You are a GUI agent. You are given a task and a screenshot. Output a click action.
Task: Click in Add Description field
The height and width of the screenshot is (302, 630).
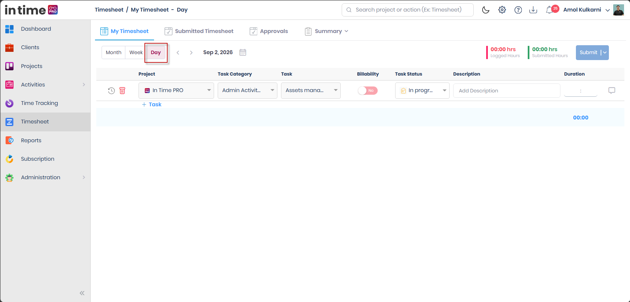coord(507,90)
